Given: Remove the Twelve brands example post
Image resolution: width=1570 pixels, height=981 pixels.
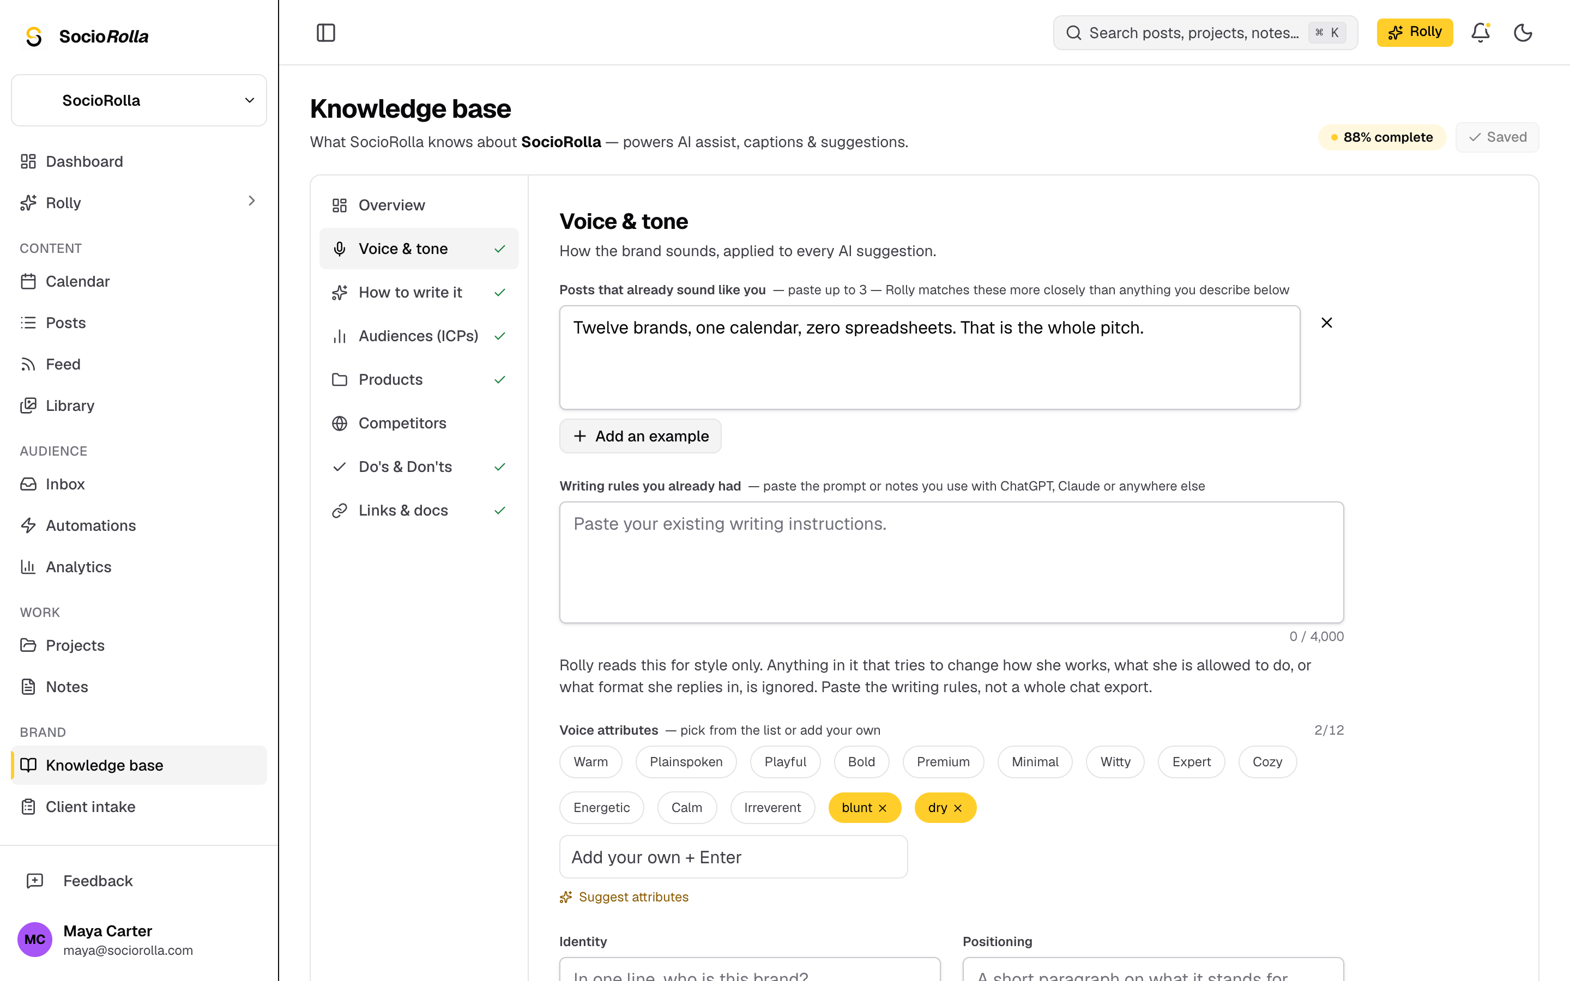Looking at the screenshot, I should click(x=1327, y=323).
